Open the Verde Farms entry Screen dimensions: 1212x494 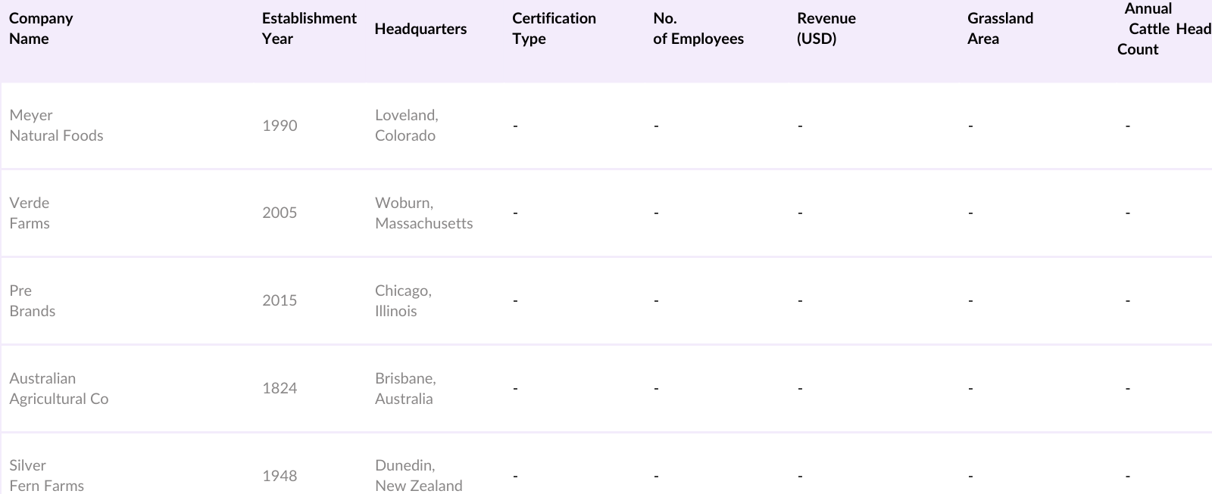coord(30,213)
